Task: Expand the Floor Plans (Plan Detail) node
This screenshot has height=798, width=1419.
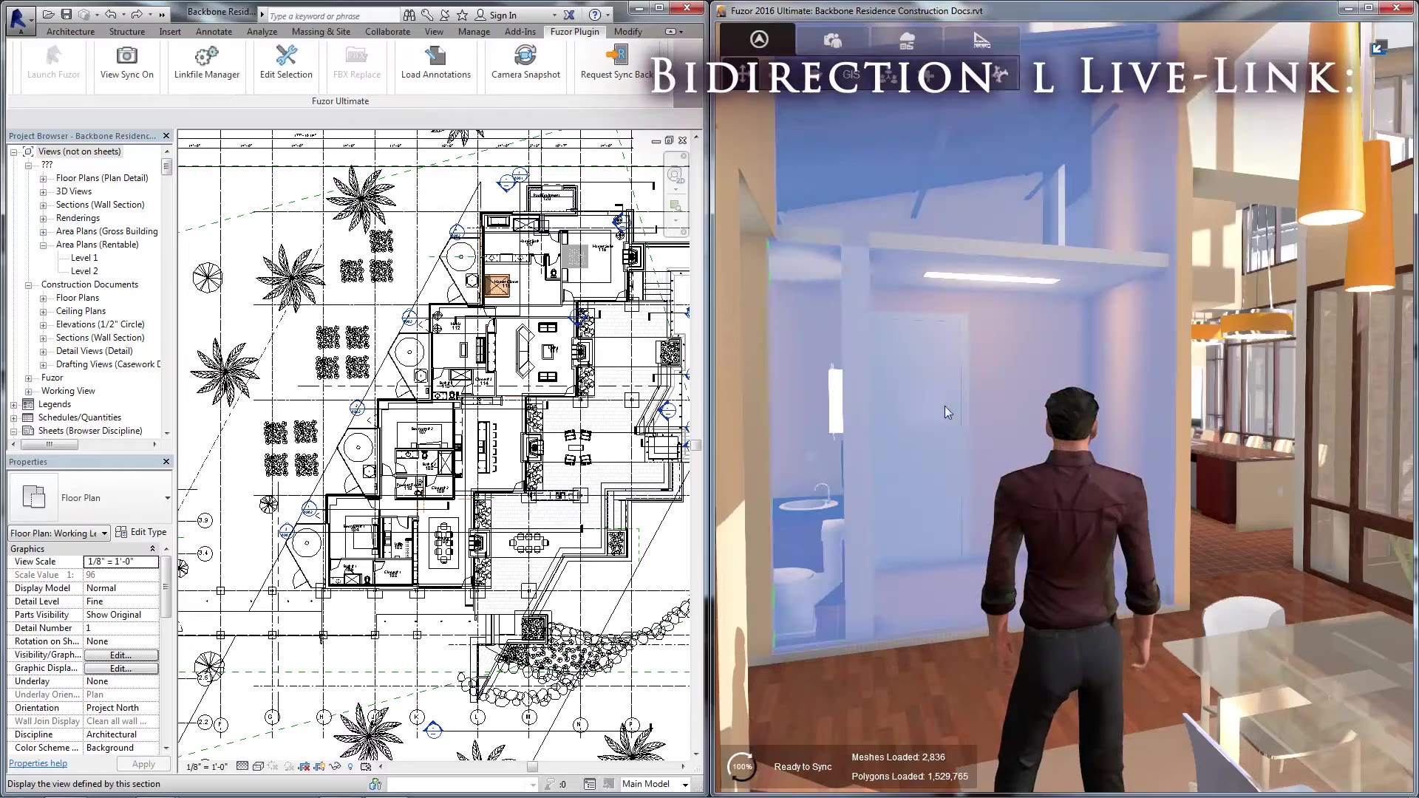Action: (x=43, y=179)
